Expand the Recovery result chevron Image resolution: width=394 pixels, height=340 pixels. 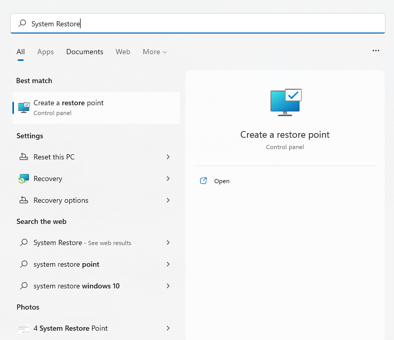pyautogui.click(x=168, y=179)
